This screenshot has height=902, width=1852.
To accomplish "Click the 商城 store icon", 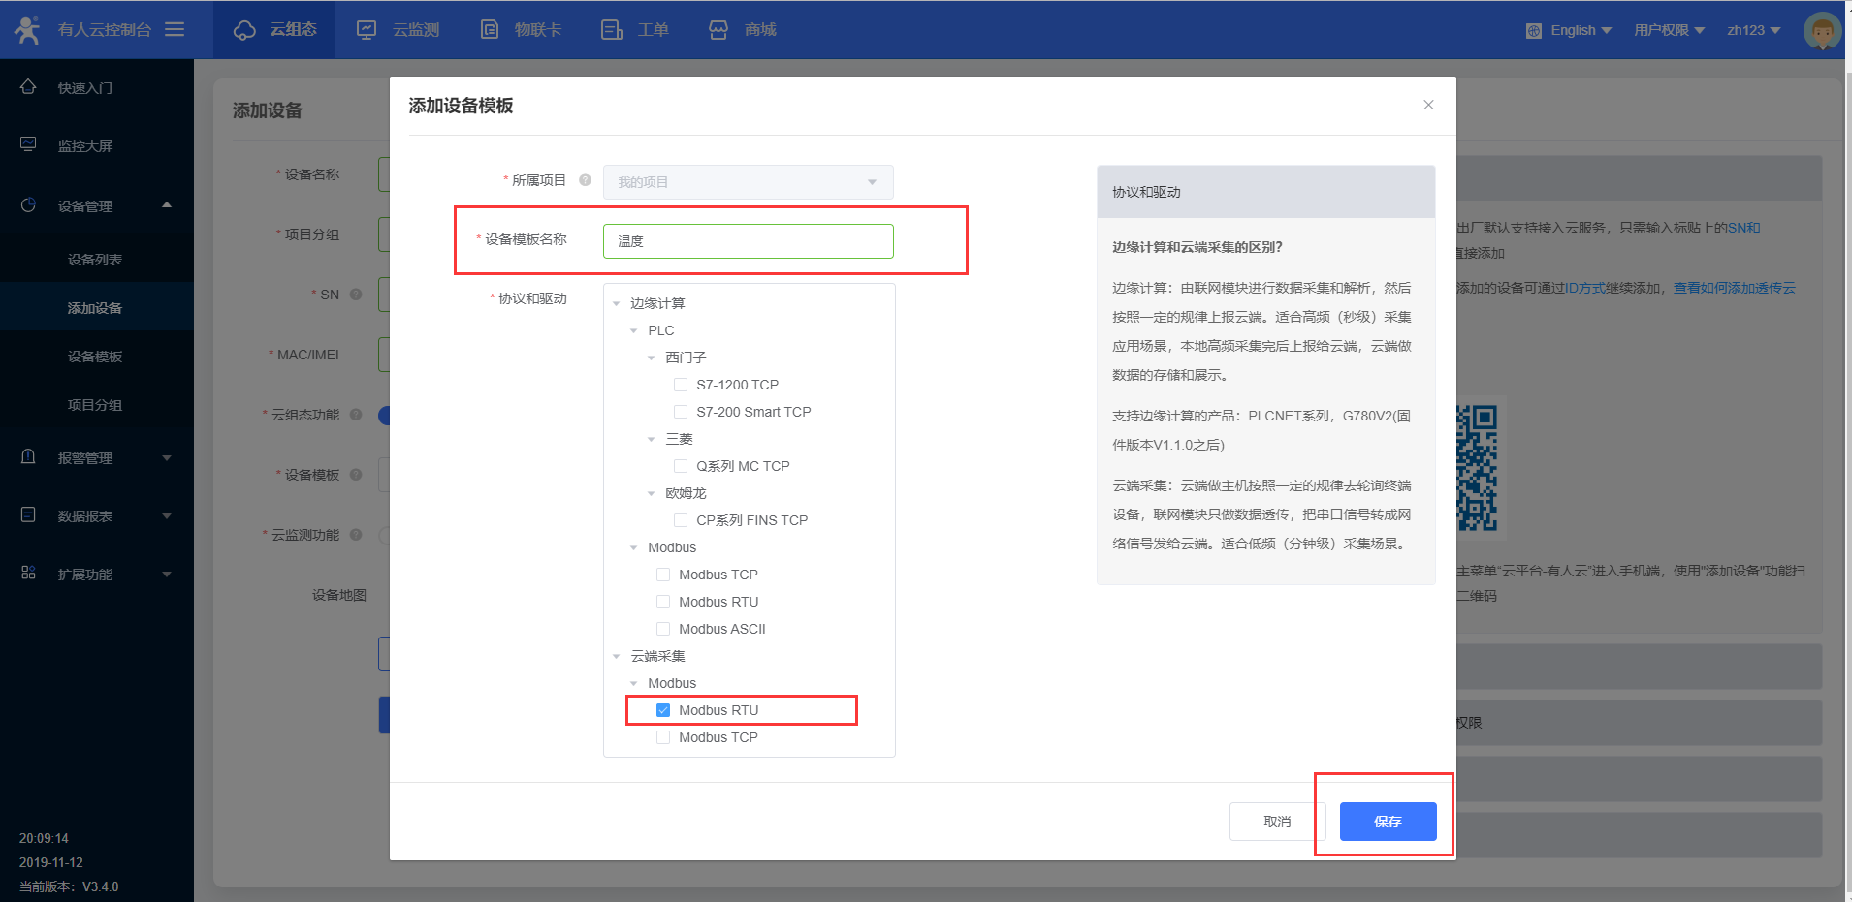I will pyautogui.click(x=718, y=30).
